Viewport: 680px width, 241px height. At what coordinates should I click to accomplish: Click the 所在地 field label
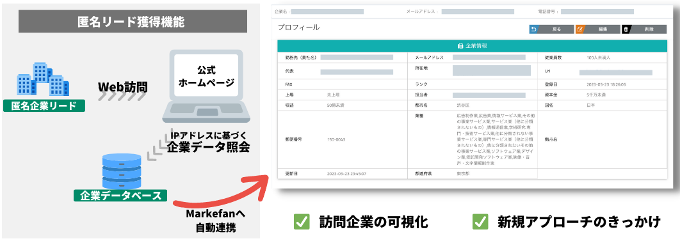pos(421,68)
